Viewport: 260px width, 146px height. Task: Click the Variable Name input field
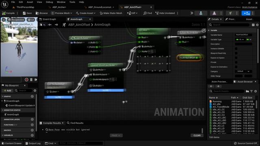[243, 35]
